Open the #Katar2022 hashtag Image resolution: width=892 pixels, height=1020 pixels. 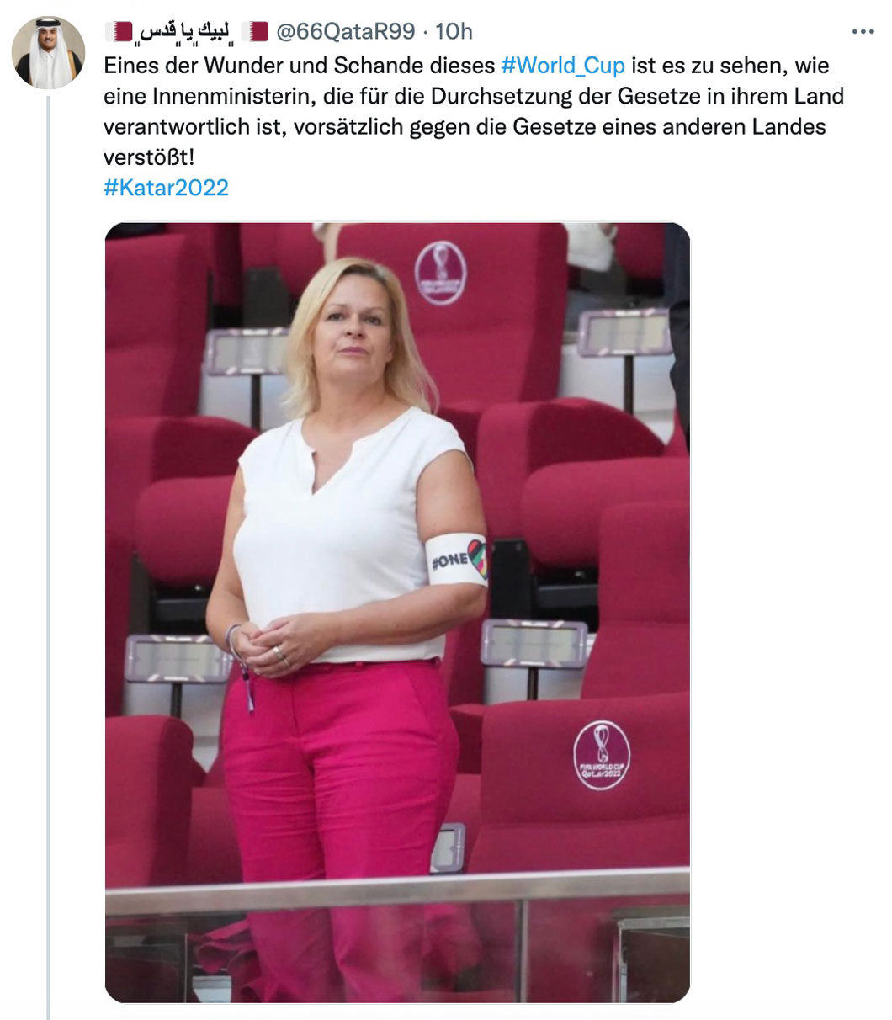click(166, 187)
